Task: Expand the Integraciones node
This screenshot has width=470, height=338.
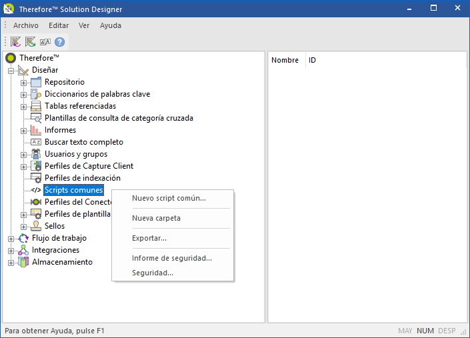Action: 11,251
